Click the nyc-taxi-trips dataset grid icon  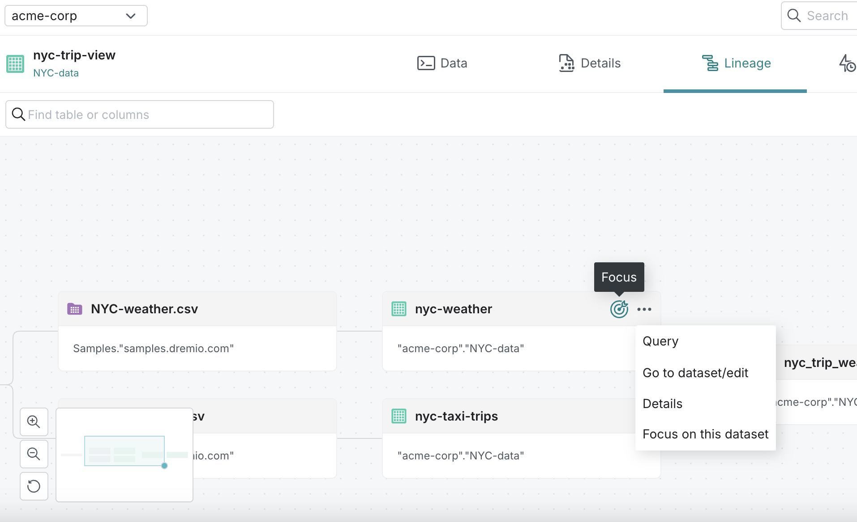tap(399, 416)
